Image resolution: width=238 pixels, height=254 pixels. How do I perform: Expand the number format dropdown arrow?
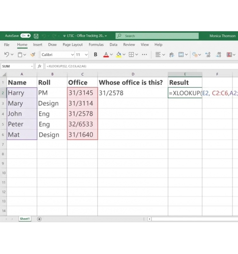(x=200, y=55)
